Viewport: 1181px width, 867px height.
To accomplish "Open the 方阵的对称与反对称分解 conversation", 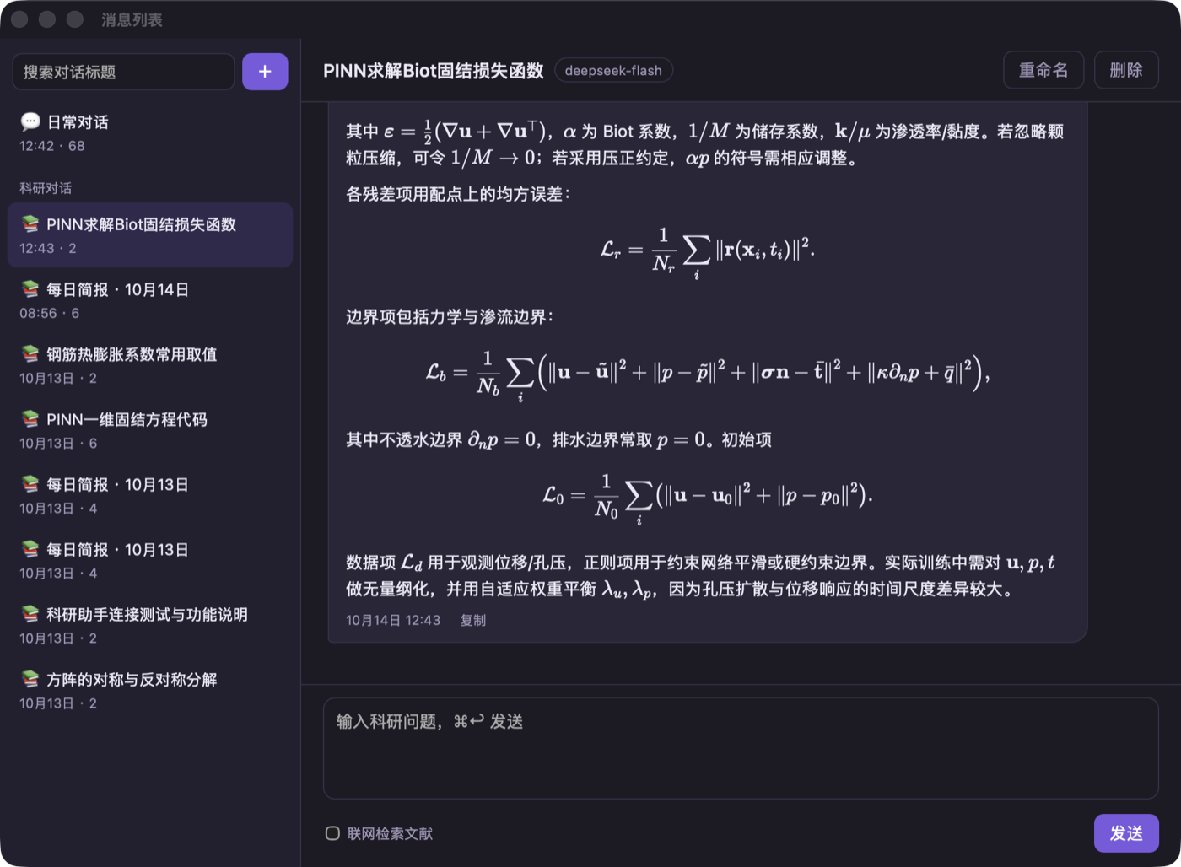I will click(x=150, y=690).
